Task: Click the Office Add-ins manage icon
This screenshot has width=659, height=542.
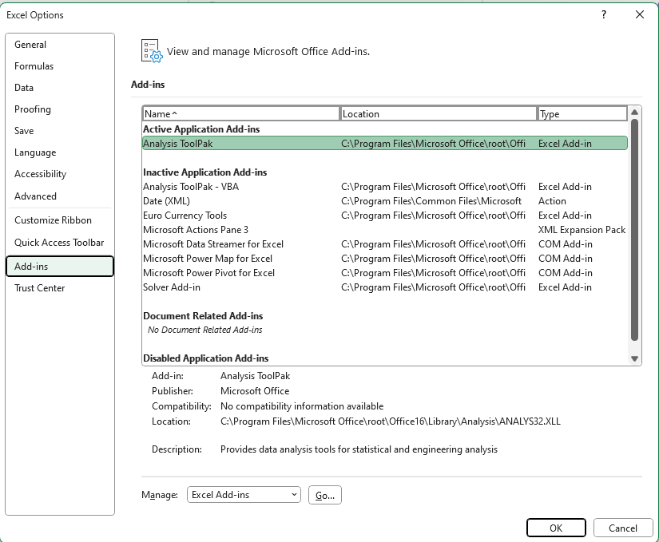Action: (151, 49)
